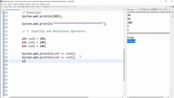Viewport: 174px width, 98px height.
Task: Open the New wizard dropdown arrow
Action: pyautogui.click(x=4, y=7)
